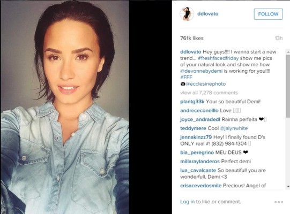The height and width of the screenshot is (214, 290).
Task: Expand view all 7,278 comments
Action: pos(209,93)
